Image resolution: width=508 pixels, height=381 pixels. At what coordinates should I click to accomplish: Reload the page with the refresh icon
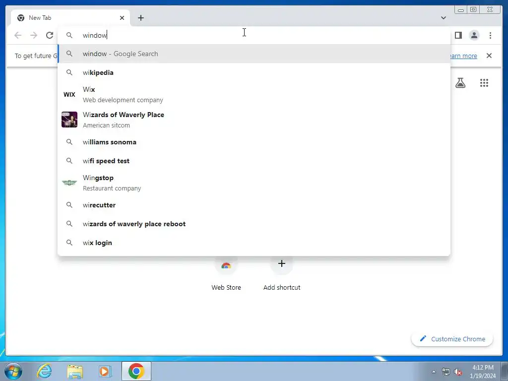coord(49,35)
